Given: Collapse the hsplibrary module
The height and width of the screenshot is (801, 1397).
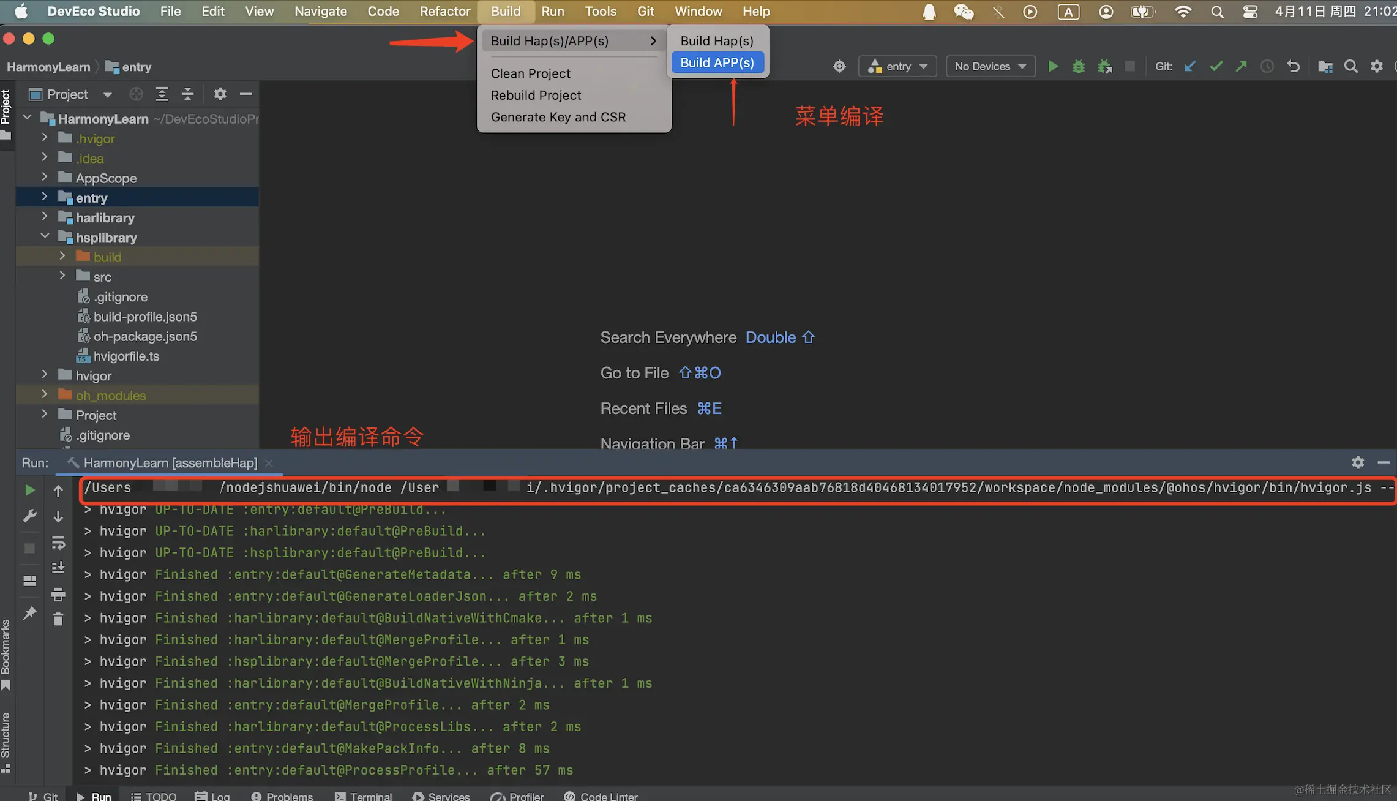Looking at the screenshot, I should point(45,236).
